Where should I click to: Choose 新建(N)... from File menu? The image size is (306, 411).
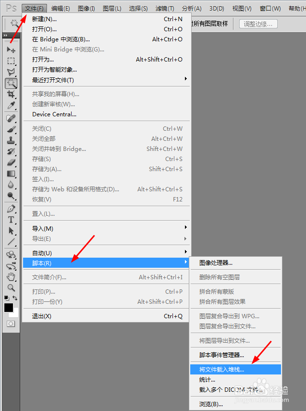pos(106,19)
